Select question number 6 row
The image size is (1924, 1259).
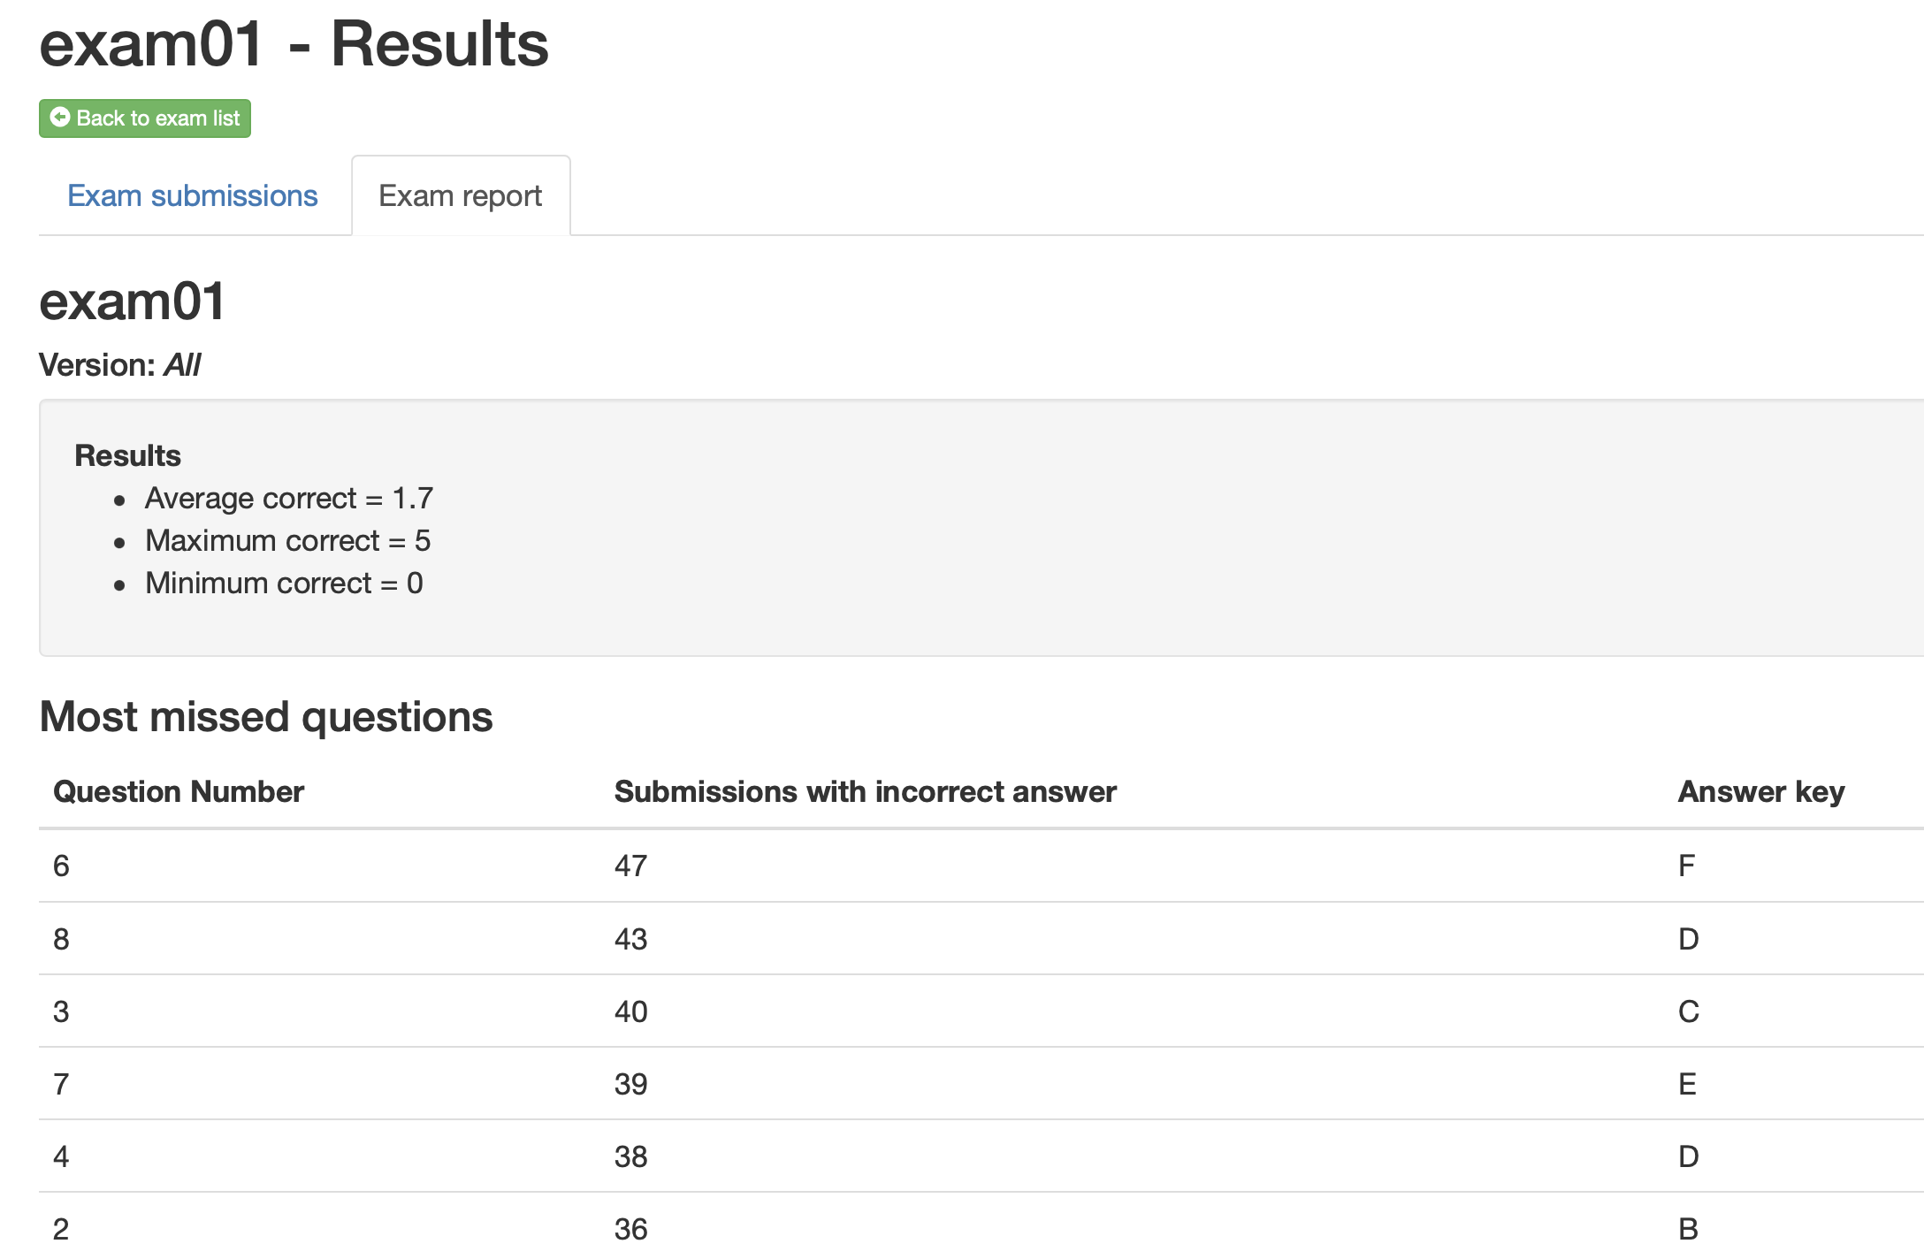pyautogui.click(x=981, y=866)
